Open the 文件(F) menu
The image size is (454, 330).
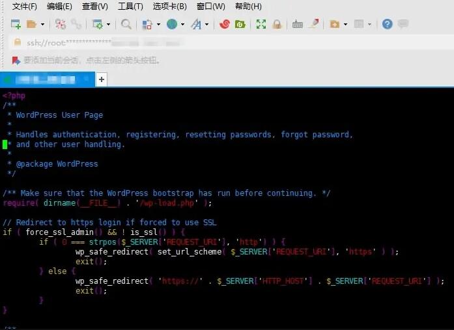click(x=25, y=6)
